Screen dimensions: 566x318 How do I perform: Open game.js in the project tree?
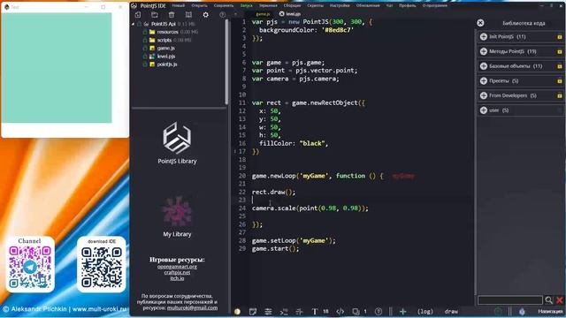click(x=166, y=48)
